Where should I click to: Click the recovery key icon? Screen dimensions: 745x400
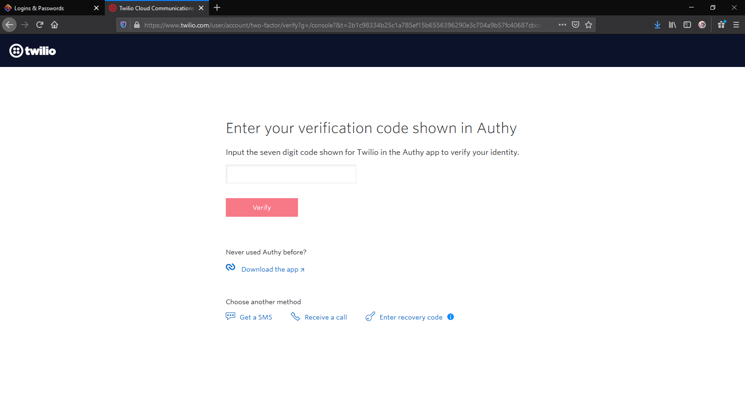click(370, 316)
